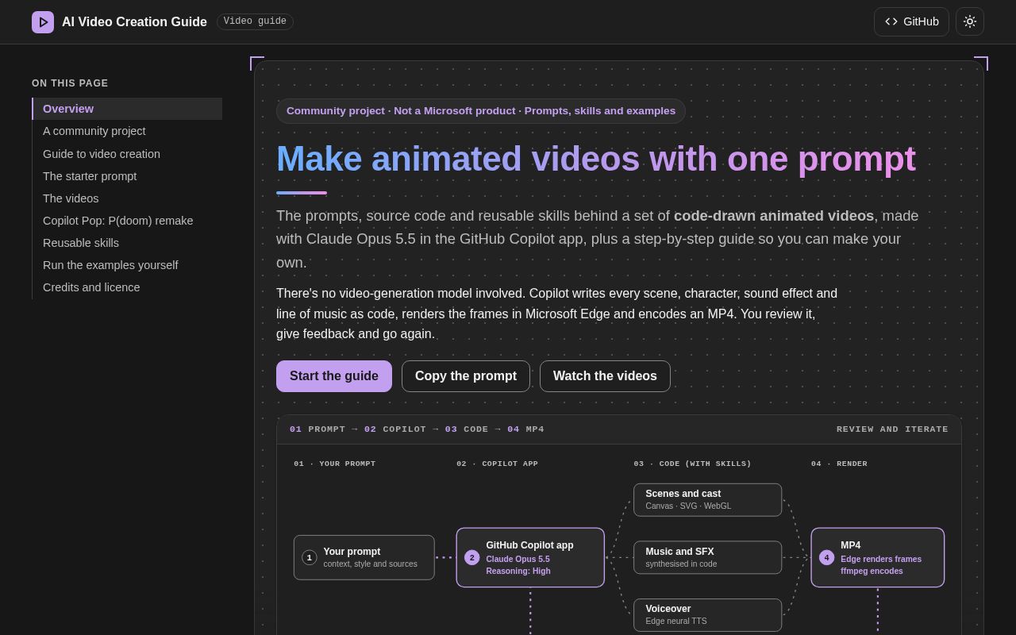The height and width of the screenshot is (635, 1016).
Task: Jump to Guide to video creation
Action: point(127,154)
